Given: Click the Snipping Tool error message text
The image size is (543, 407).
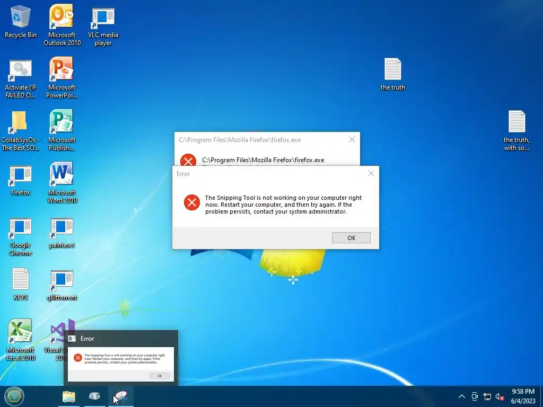Looking at the screenshot, I should click(283, 205).
